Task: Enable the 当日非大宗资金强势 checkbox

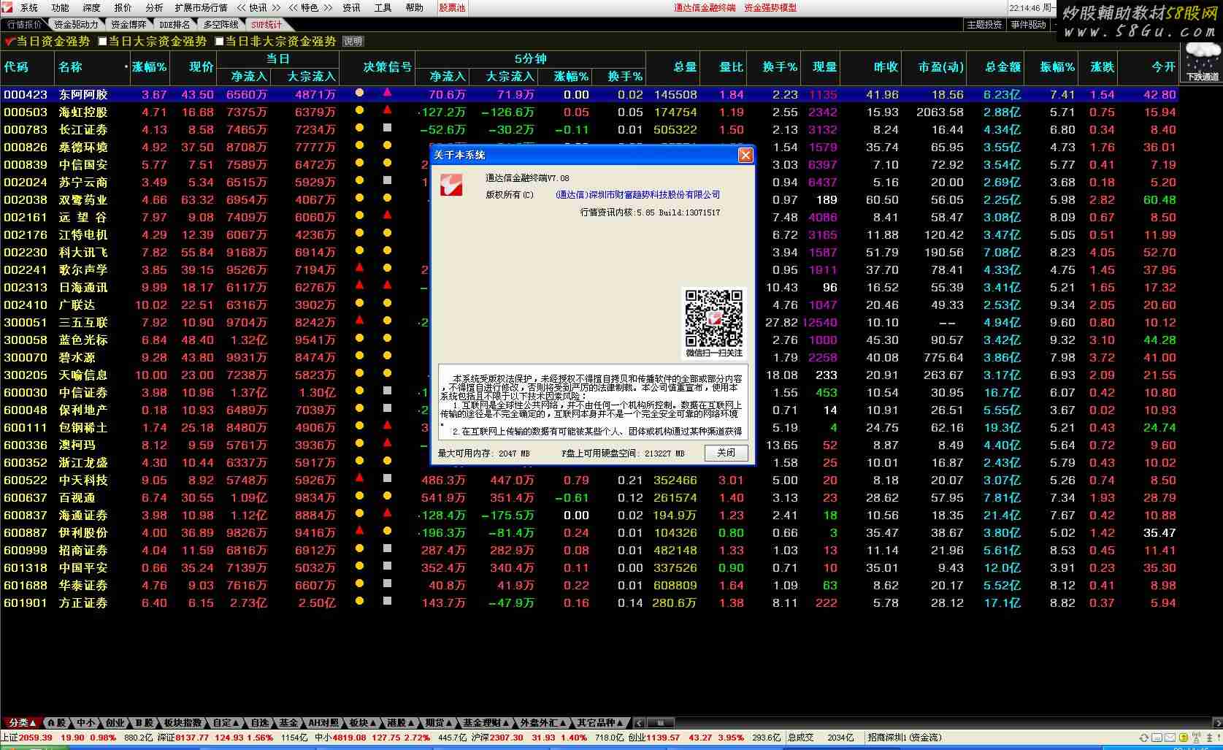Action: pyautogui.click(x=219, y=42)
